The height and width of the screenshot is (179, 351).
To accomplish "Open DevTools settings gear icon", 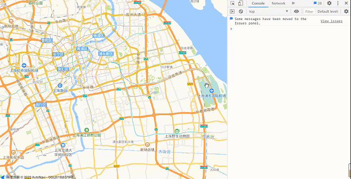I will pyautogui.click(x=329, y=3).
